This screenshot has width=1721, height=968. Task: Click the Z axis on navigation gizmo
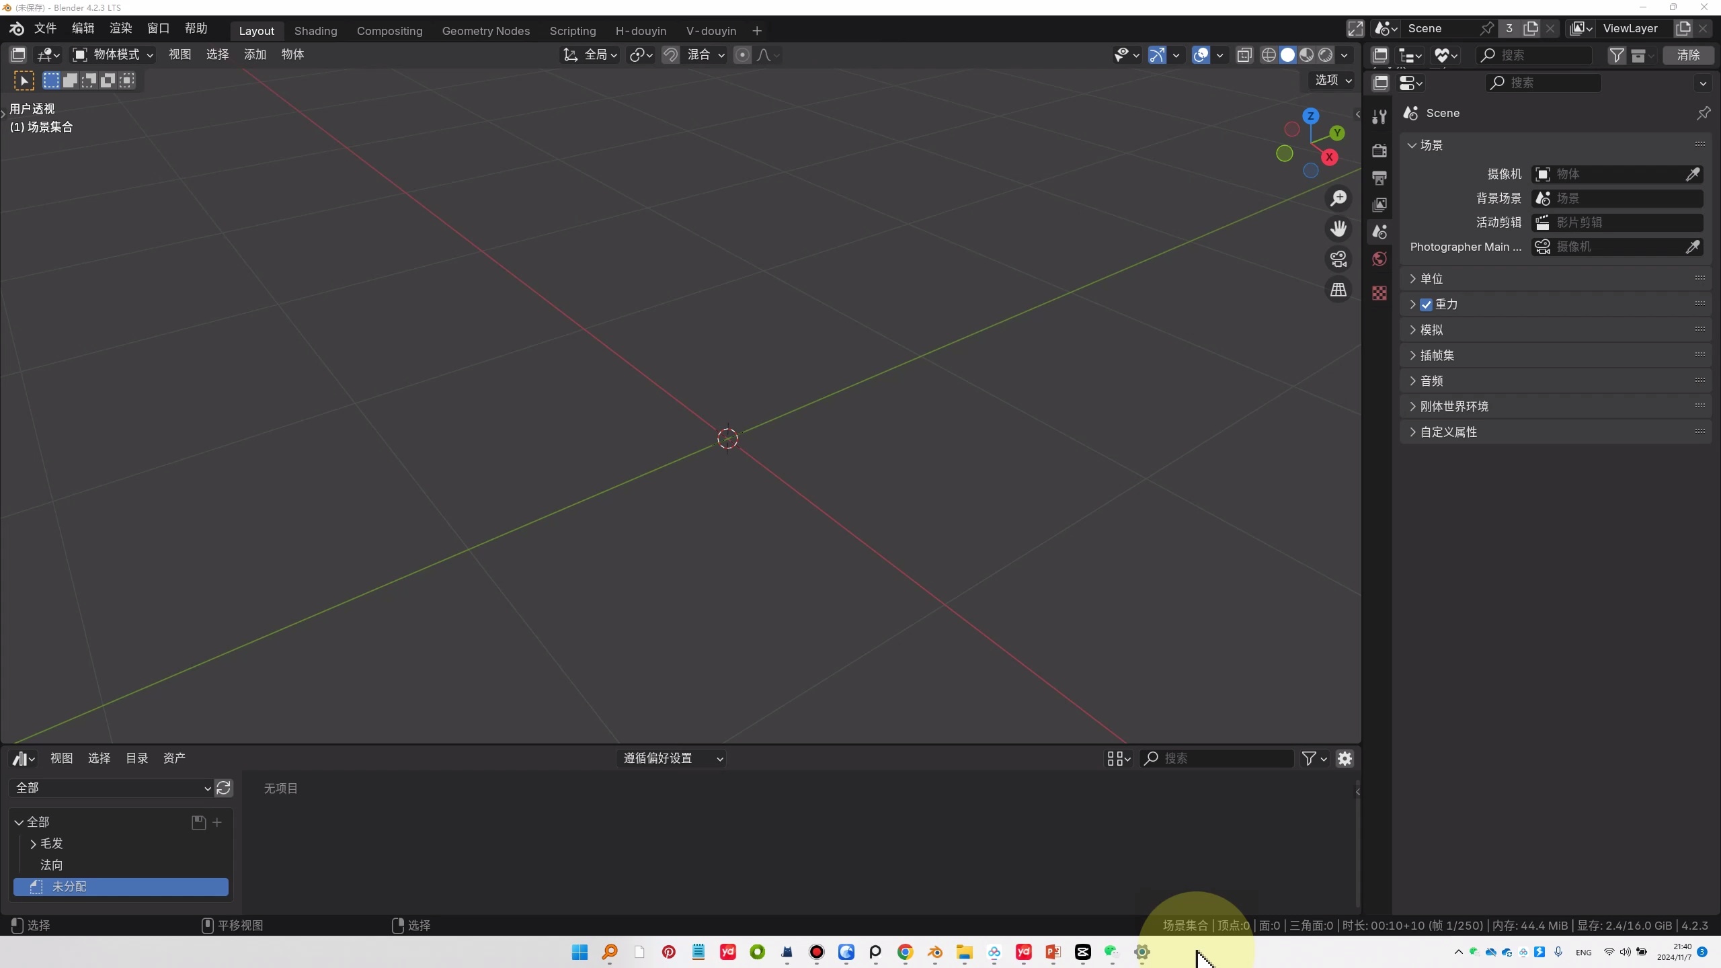tap(1310, 116)
